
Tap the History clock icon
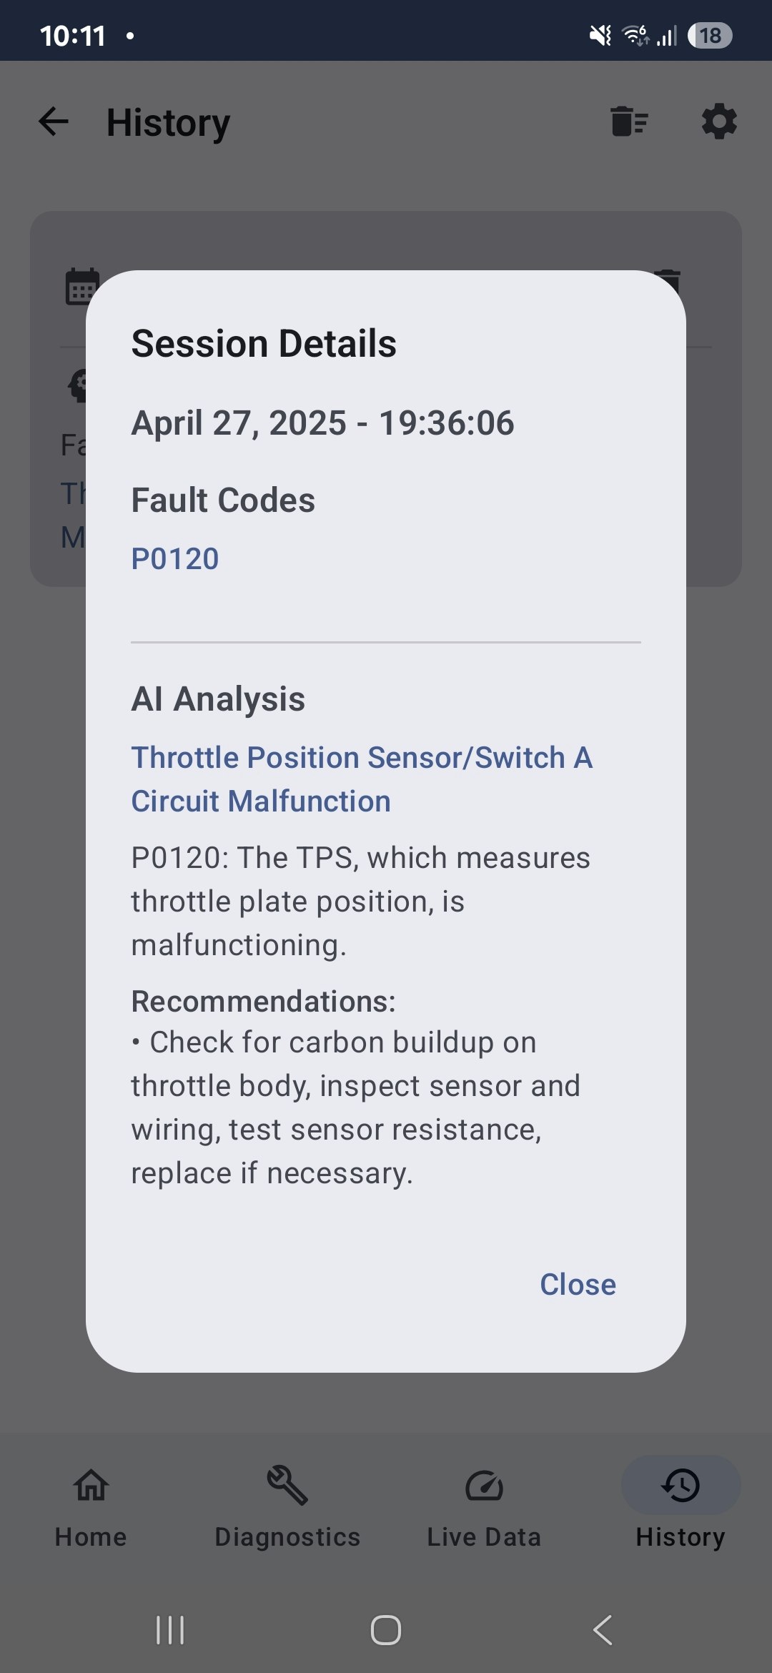point(681,1485)
